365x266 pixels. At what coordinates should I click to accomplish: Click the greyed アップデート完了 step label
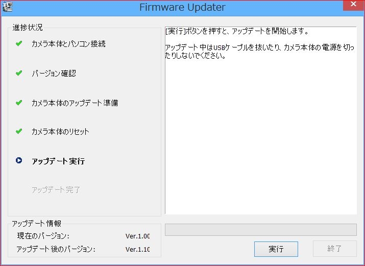coord(56,190)
